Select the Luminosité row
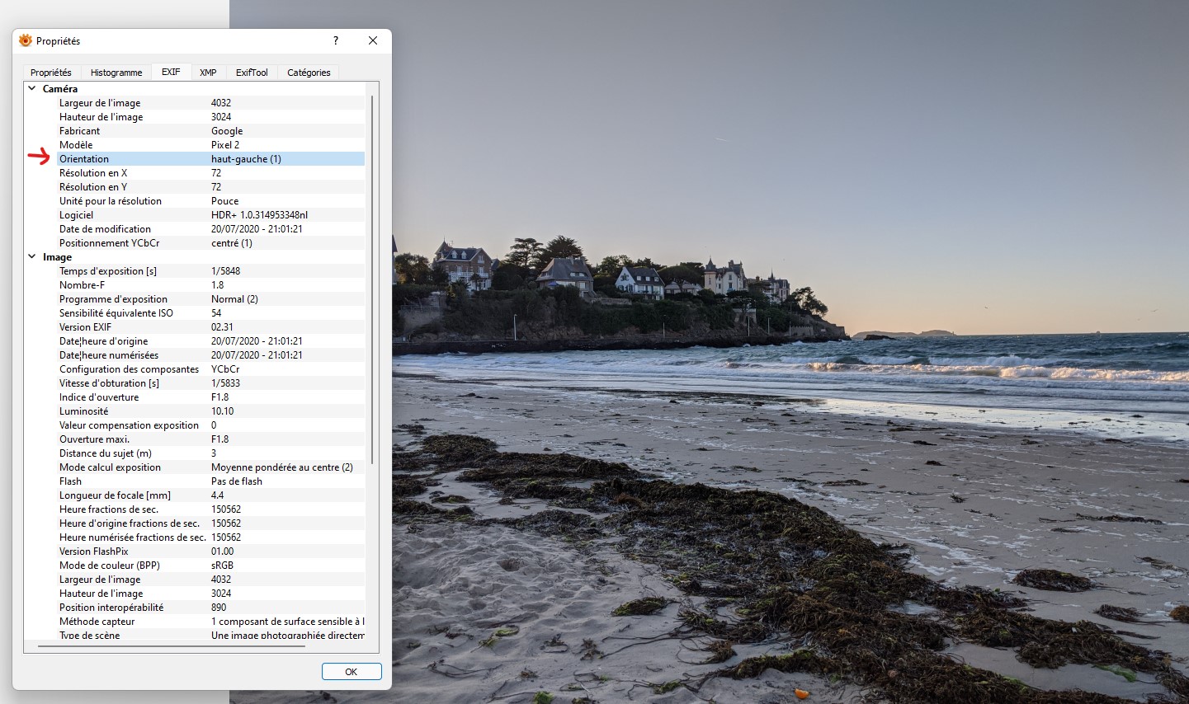This screenshot has height=704, width=1189. (x=210, y=411)
